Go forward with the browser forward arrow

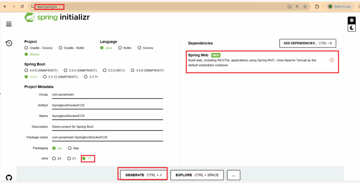(x=14, y=7)
